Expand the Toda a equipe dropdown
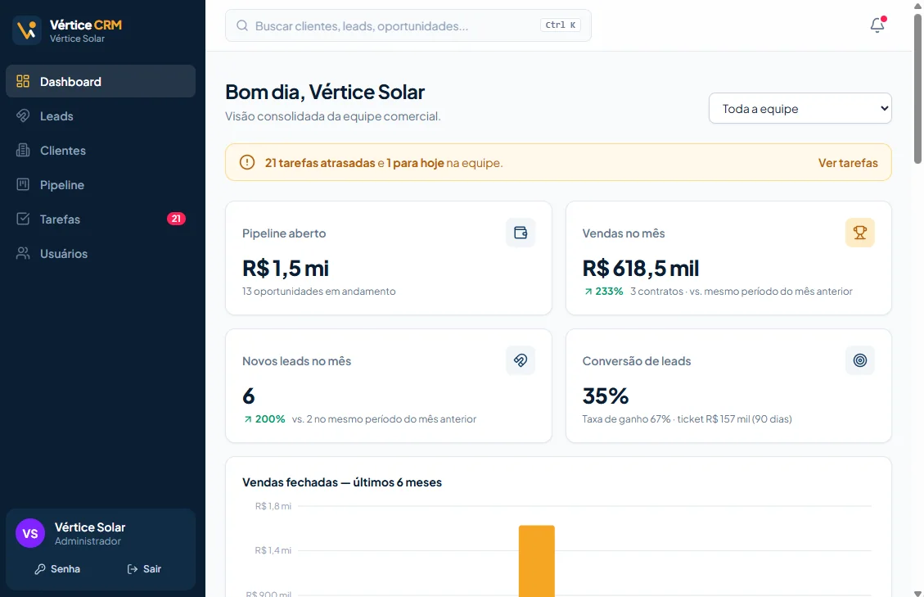Image resolution: width=924 pixels, height=597 pixels. tap(800, 109)
